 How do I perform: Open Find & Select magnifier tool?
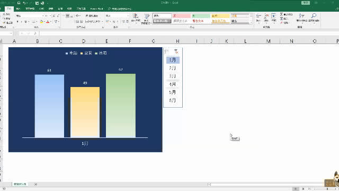pyautogui.click(x=314, y=18)
